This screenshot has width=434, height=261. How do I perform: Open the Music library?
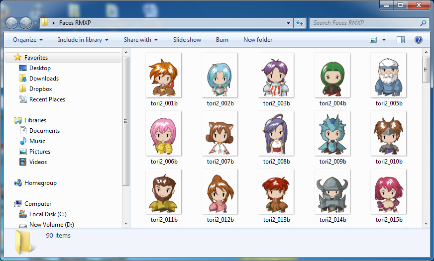(x=37, y=141)
